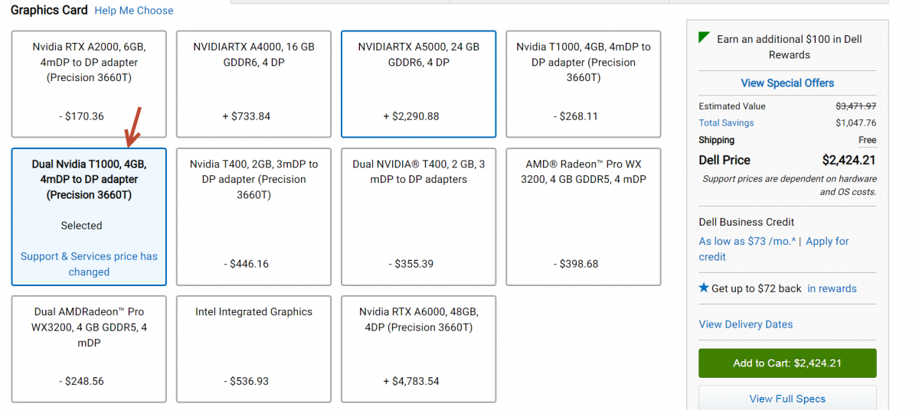This screenshot has height=410, width=919.
Task: Select Nvidia RTX A2000 6GB graphics card
Action: [x=89, y=84]
